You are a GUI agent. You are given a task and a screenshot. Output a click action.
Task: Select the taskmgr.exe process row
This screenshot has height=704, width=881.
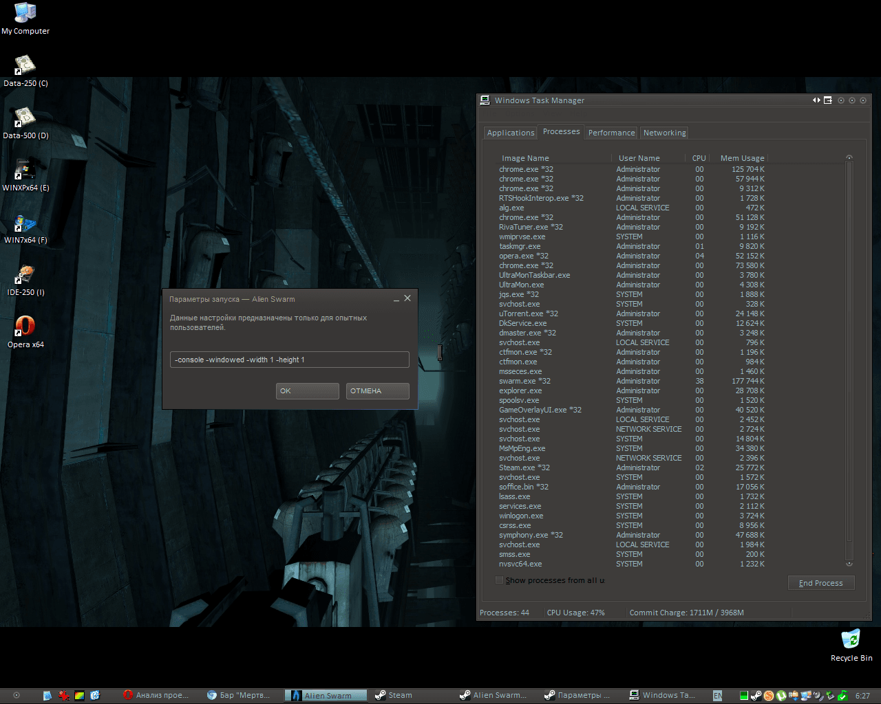pos(632,246)
